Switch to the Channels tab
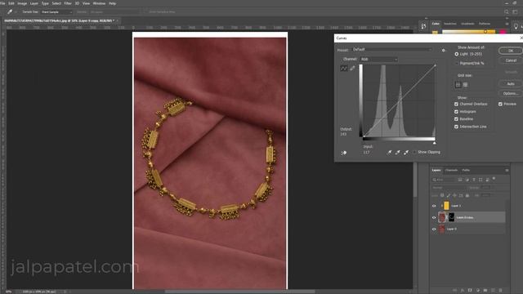 (x=451, y=171)
